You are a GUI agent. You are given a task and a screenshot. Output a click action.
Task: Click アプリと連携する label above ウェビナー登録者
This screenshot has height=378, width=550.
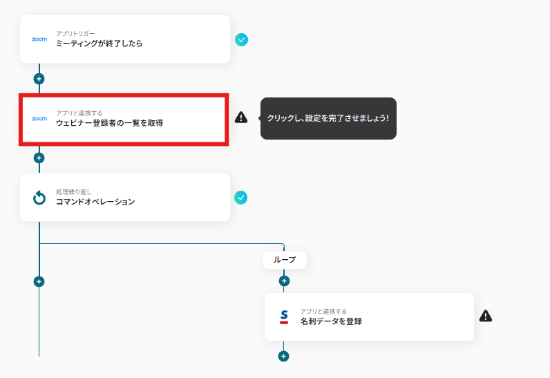pyautogui.click(x=79, y=113)
